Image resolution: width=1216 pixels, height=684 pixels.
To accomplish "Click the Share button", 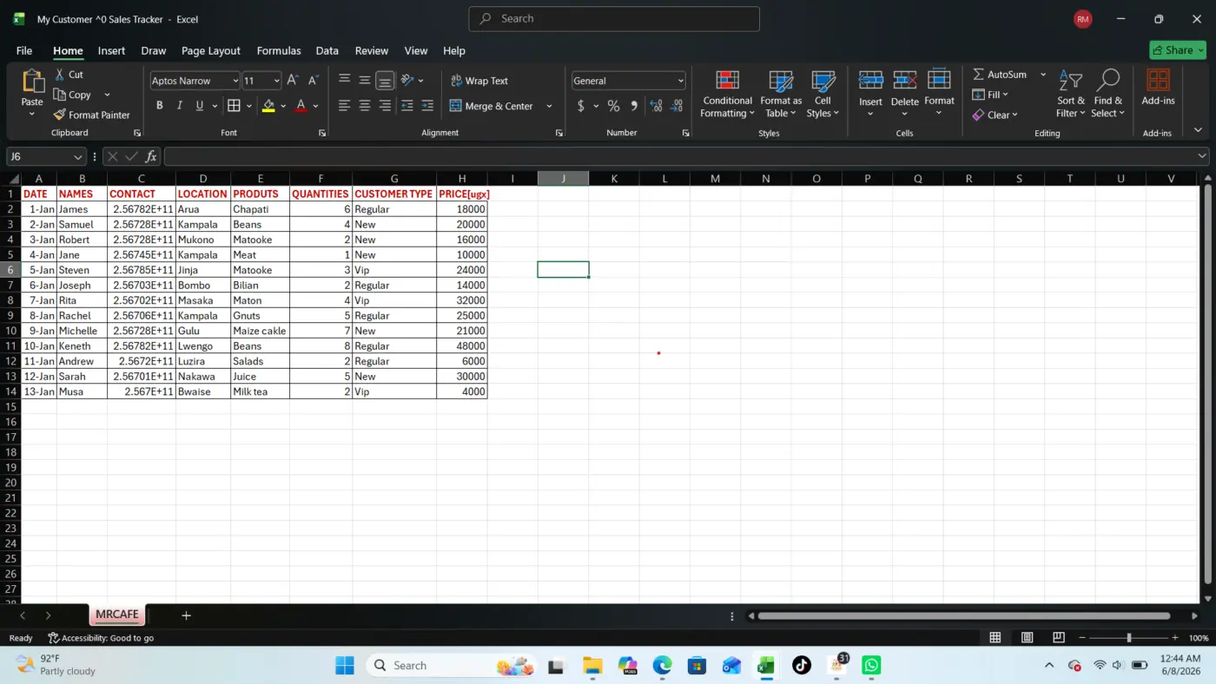I will (x=1179, y=50).
